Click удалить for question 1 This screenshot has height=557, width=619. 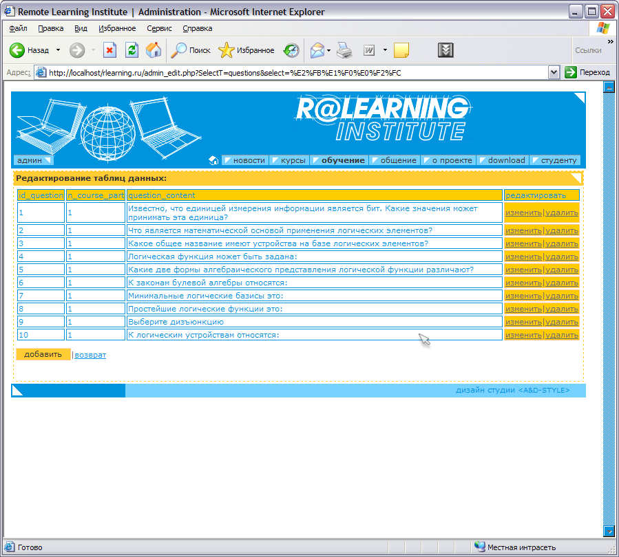click(x=562, y=213)
